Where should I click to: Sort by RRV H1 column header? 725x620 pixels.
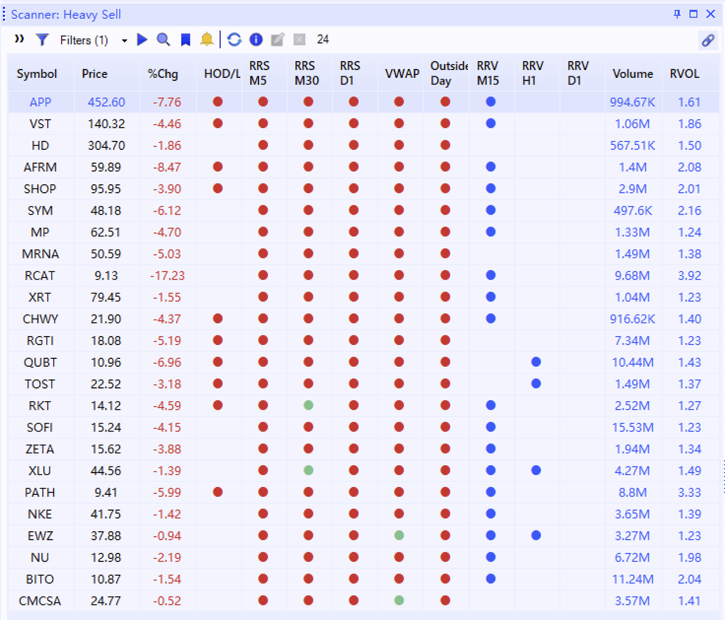[x=533, y=73]
